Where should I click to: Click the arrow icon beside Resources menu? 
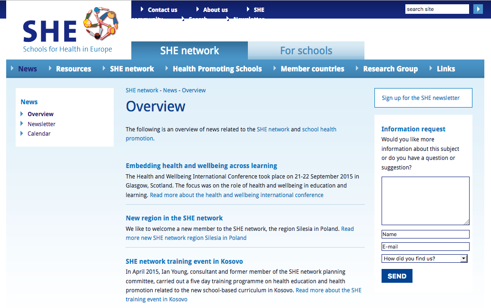click(50, 68)
